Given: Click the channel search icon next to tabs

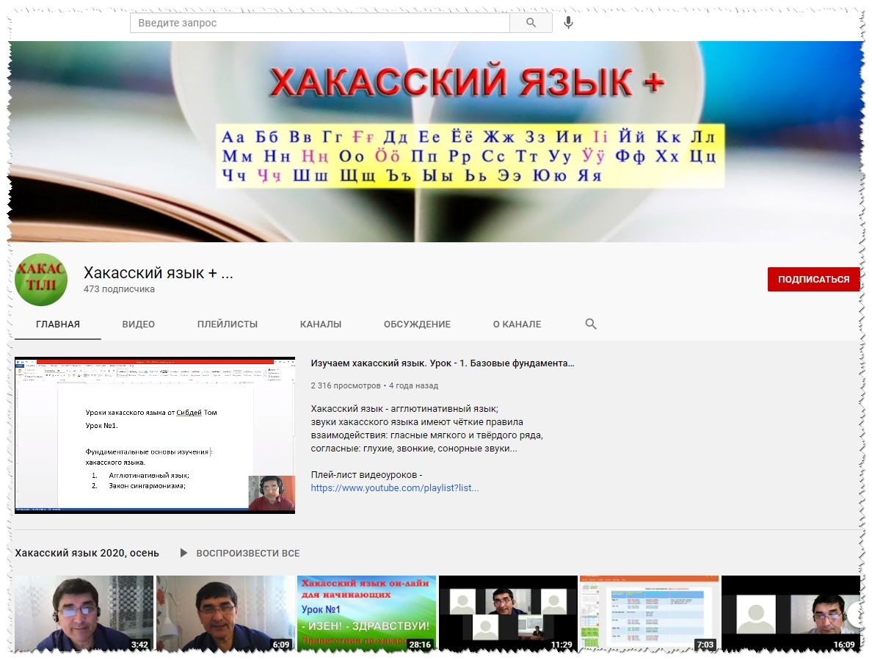Looking at the screenshot, I should click(x=590, y=324).
